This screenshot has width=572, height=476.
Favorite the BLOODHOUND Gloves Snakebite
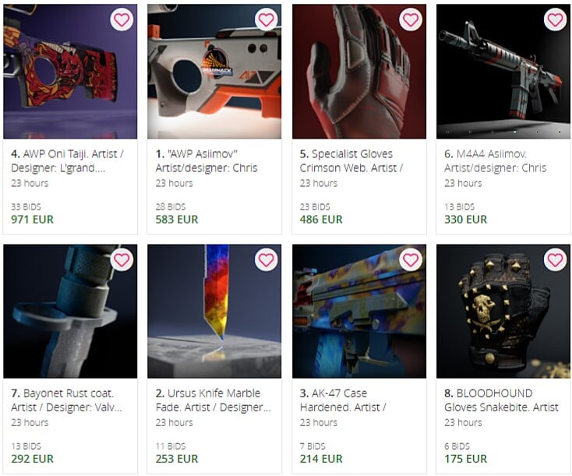click(x=555, y=259)
